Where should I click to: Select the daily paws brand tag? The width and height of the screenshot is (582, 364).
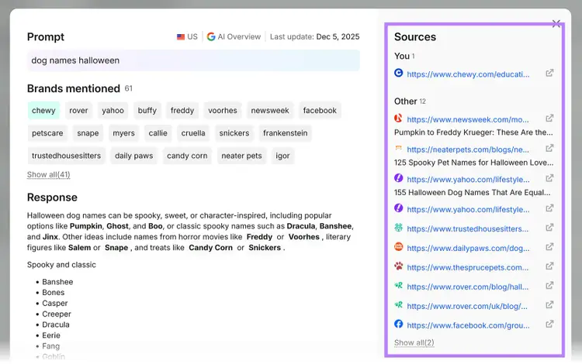(x=133, y=156)
